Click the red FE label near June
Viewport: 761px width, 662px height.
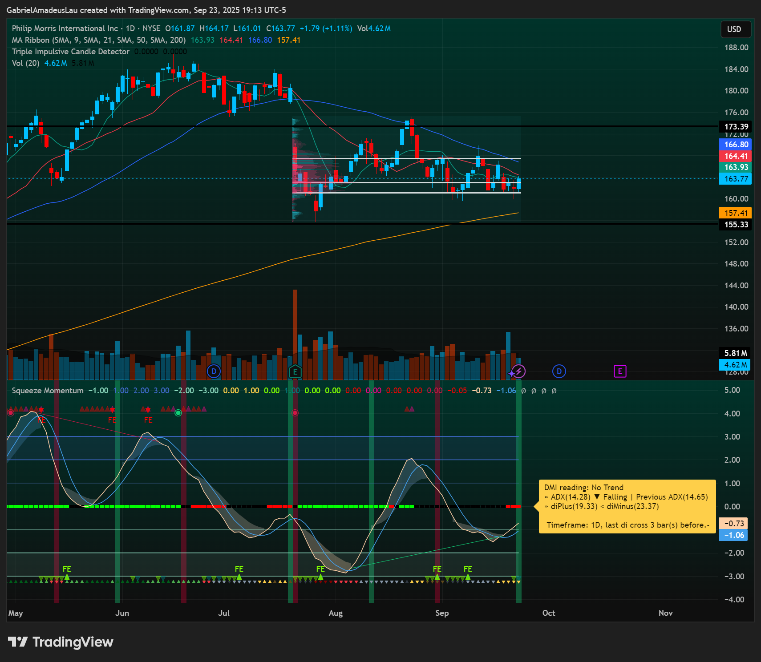[x=112, y=420]
